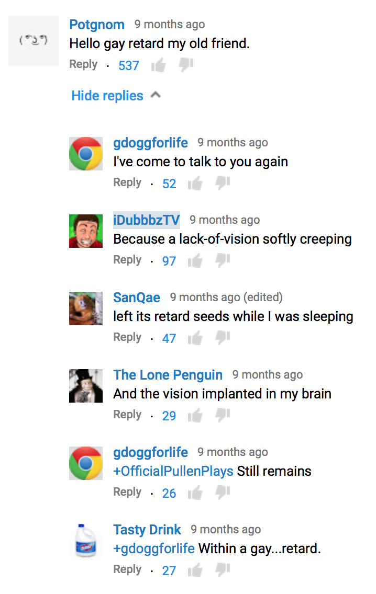Screen dimensions: 376x594
Task: Reply to SanQae's comment
Action: click(127, 337)
